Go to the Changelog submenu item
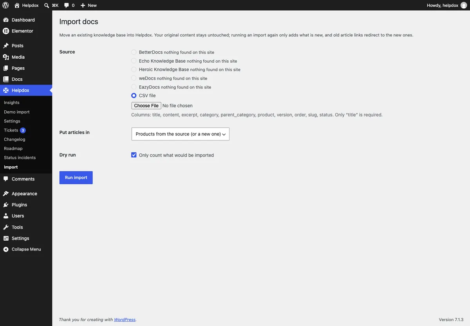Viewport: 470px width, 326px height. [x=14, y=139]
